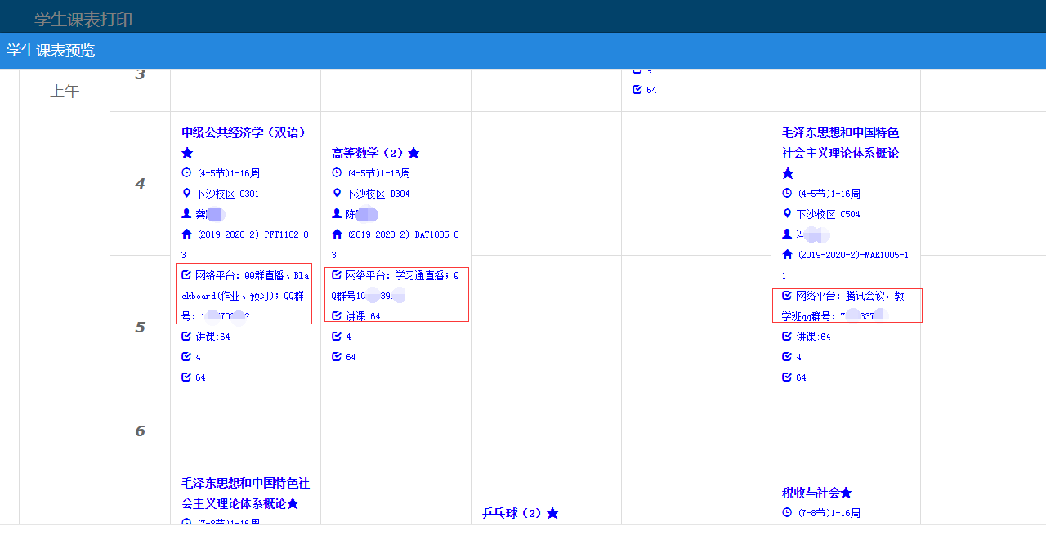Click the teacher icon in the 中级公共经济学 cell
Image resolution: width=1046 pixels, height=540 pixels.
(x=186, y=214)
